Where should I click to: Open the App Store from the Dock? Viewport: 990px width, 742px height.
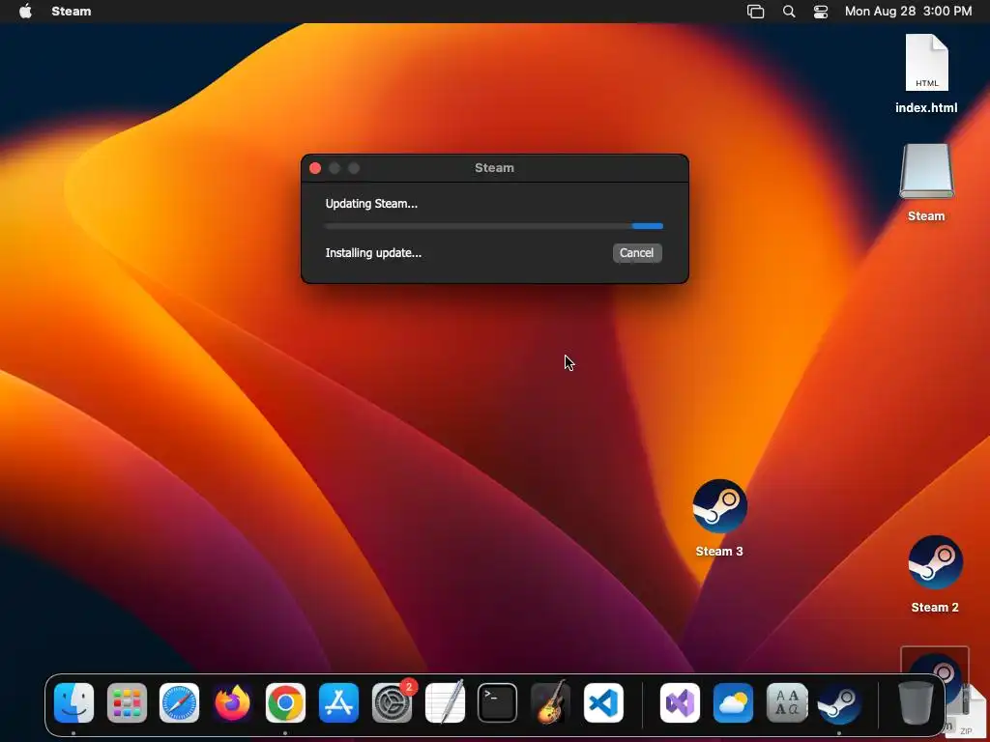point(338,703)
